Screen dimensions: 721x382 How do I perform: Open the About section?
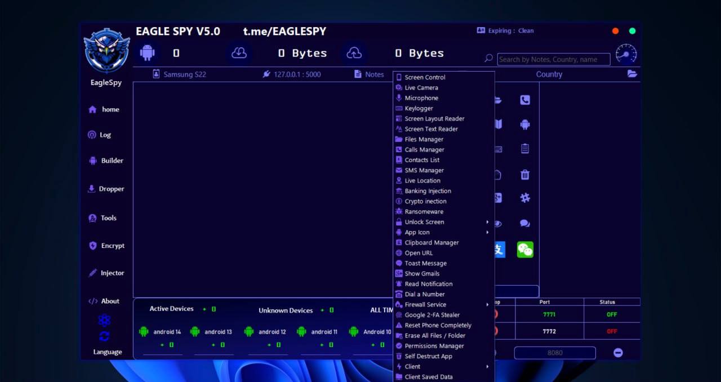pos(104,301)
